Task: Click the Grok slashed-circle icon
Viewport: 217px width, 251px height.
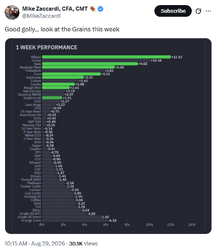Action: 198,11
